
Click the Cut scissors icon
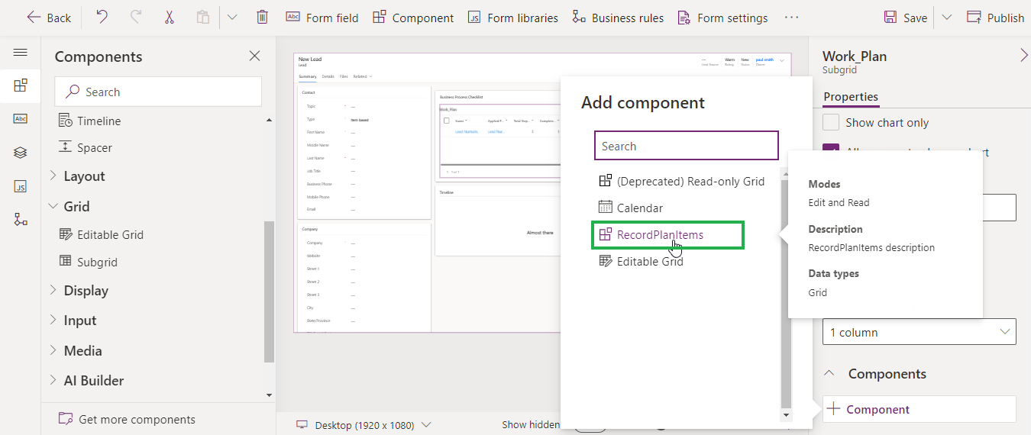click(x=169, y=17)
